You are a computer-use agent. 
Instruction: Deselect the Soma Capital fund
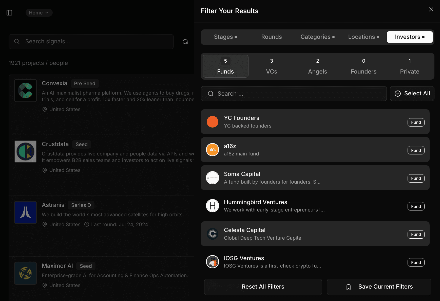[315, 178]
